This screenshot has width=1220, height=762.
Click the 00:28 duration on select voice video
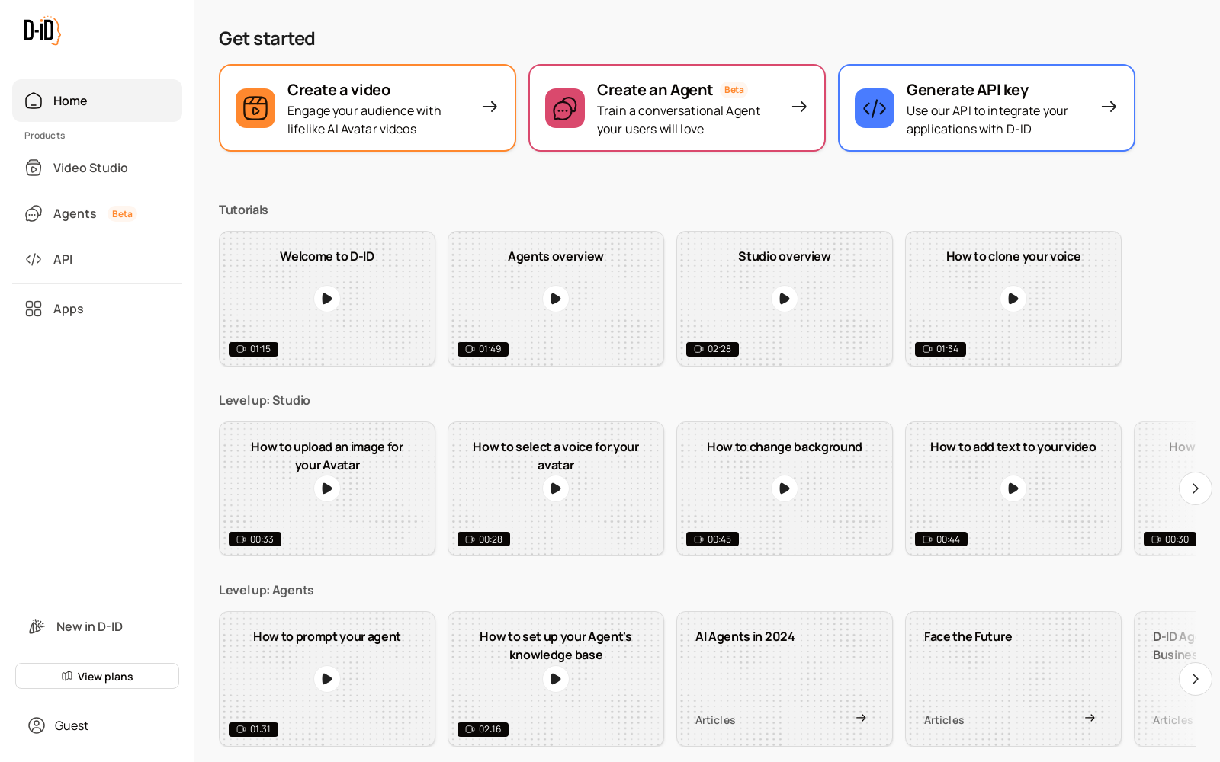tap(483, 539)
